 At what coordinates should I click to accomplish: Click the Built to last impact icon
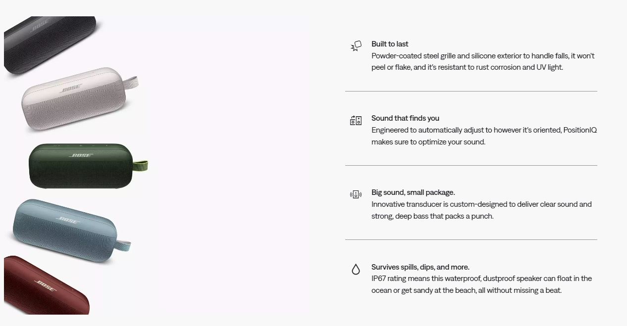pyautogui.click(x=356, y=46)
